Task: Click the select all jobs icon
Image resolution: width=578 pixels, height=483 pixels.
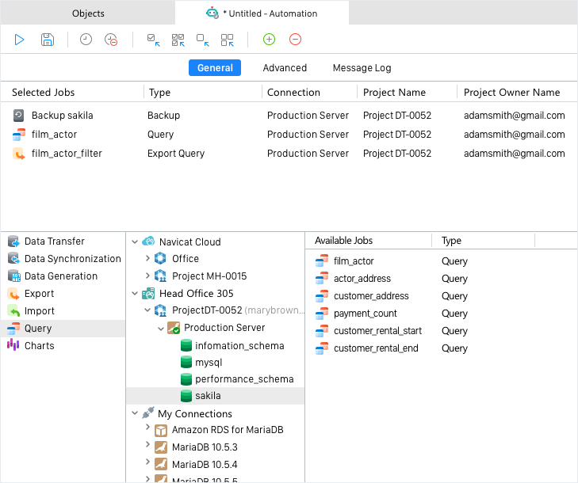Action: pos(178,40)
